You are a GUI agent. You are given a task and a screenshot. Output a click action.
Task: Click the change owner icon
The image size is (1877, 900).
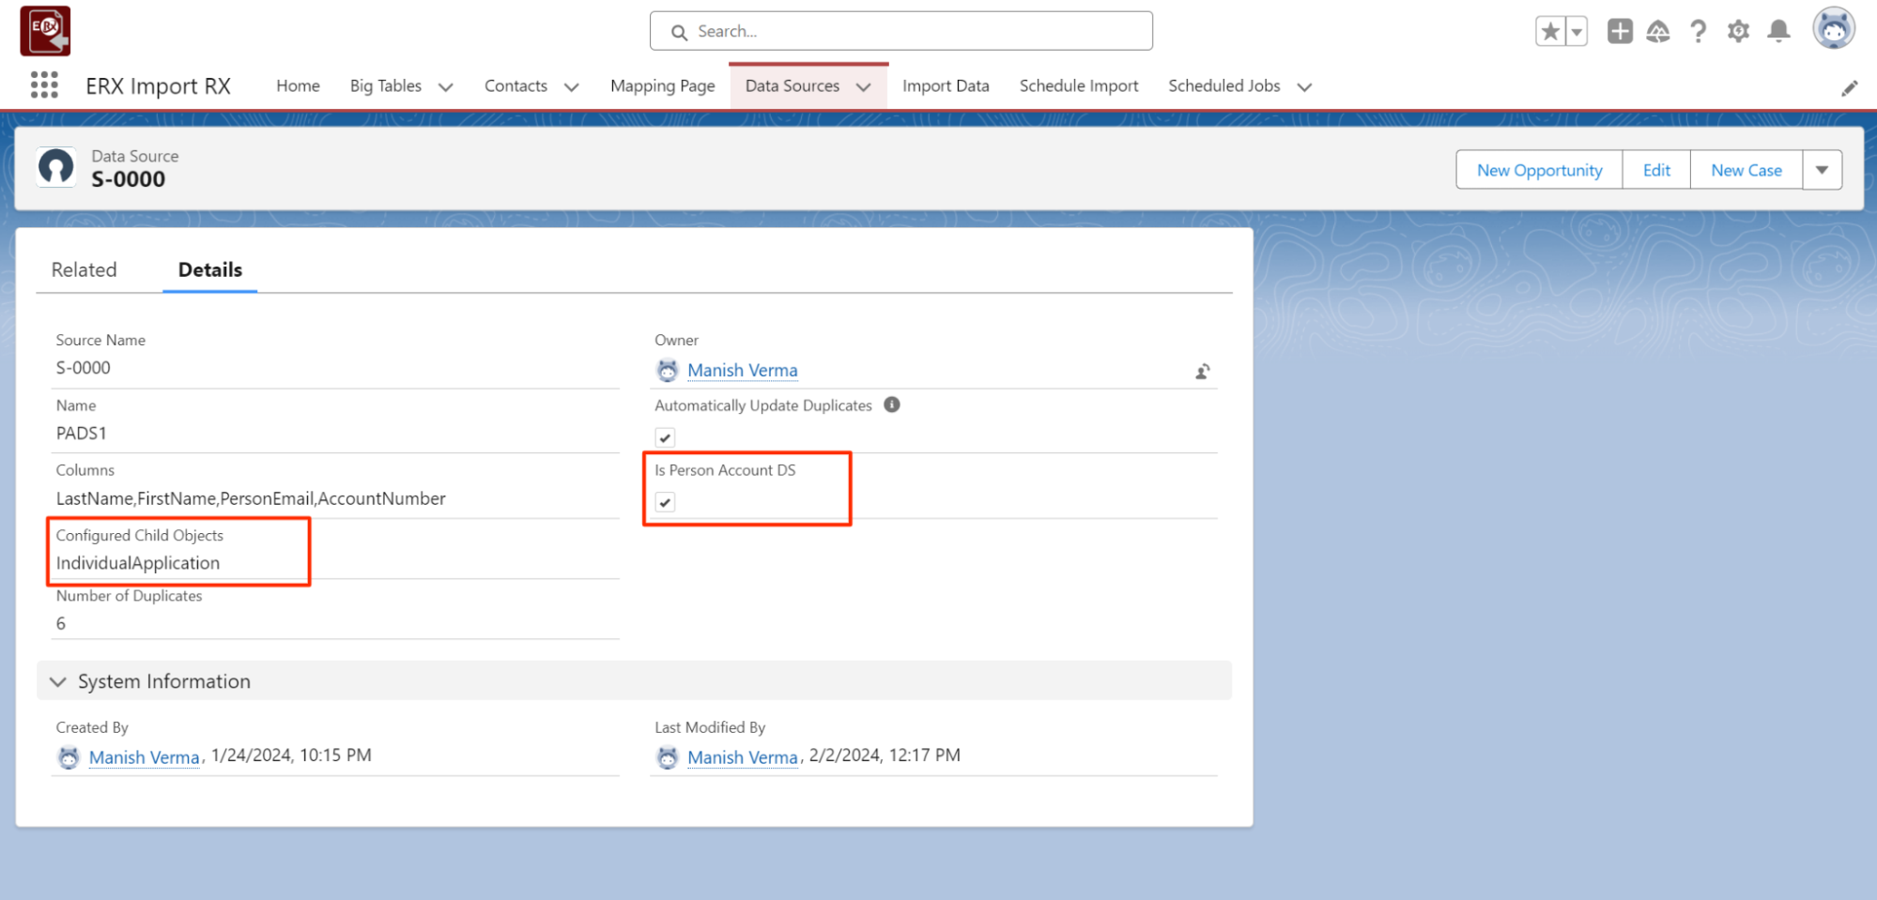click(1202, 372)
